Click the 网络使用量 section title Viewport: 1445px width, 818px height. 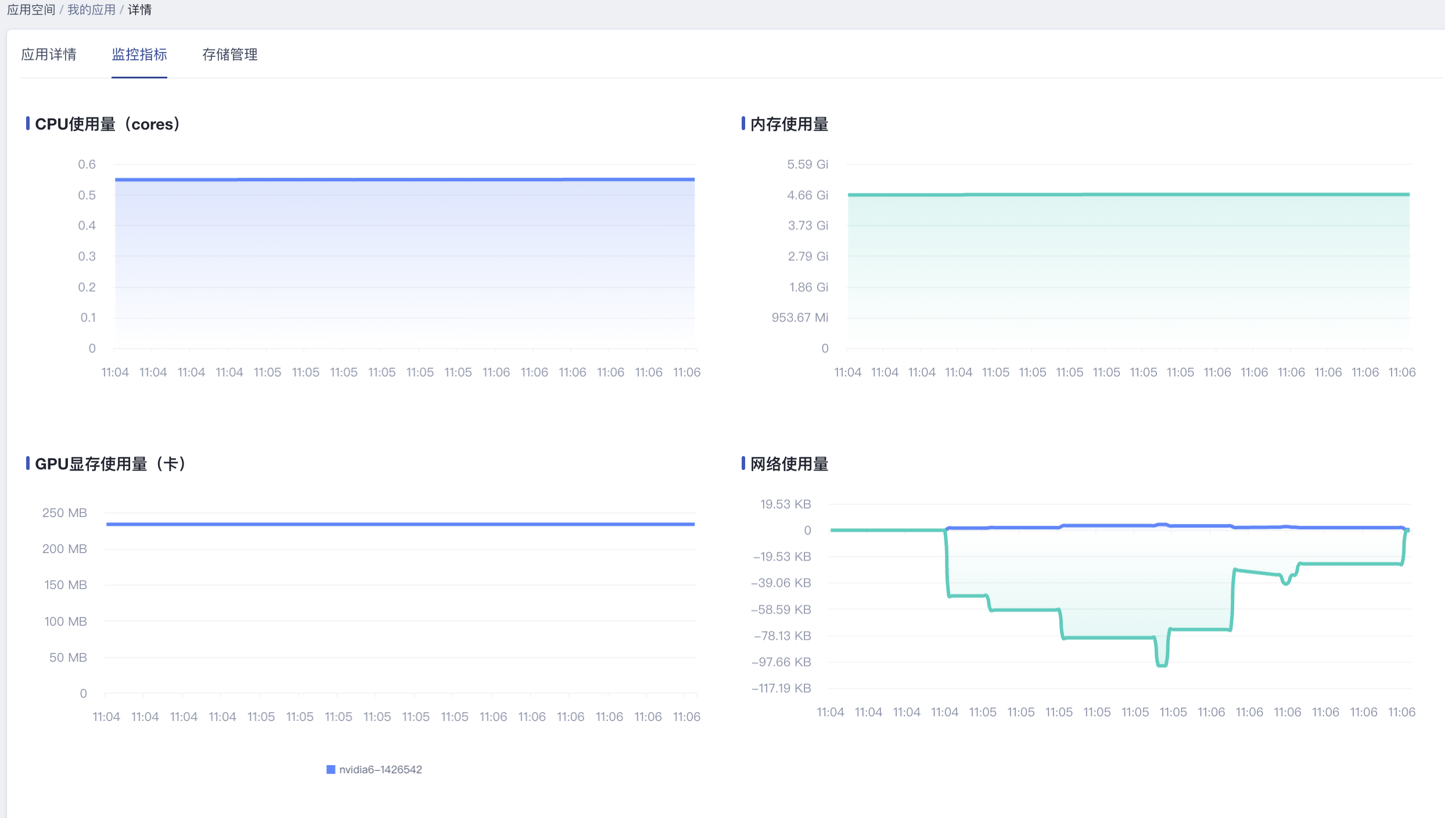tap(789, 464)
